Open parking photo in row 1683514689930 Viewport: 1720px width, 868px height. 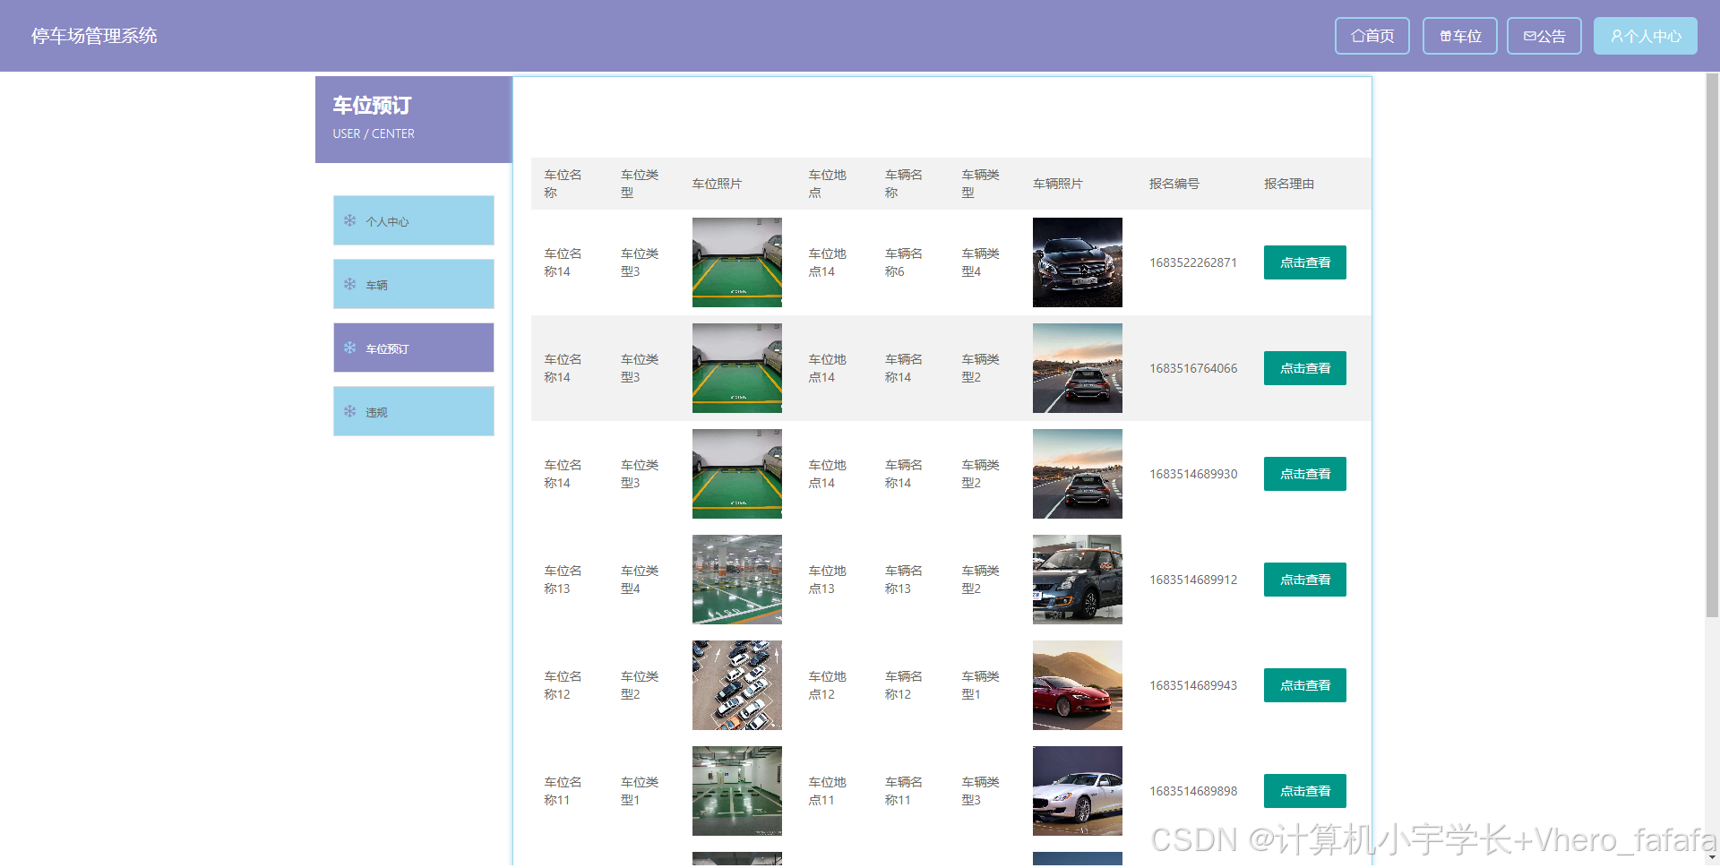736,474
